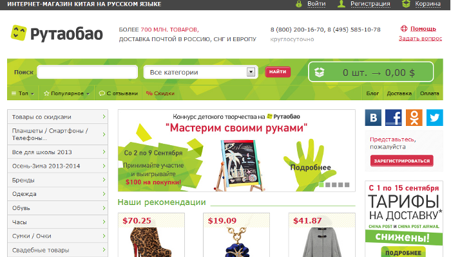The image size is (451, 257).
Task: Expand the Популярное menu
Action: coord(66,93)
